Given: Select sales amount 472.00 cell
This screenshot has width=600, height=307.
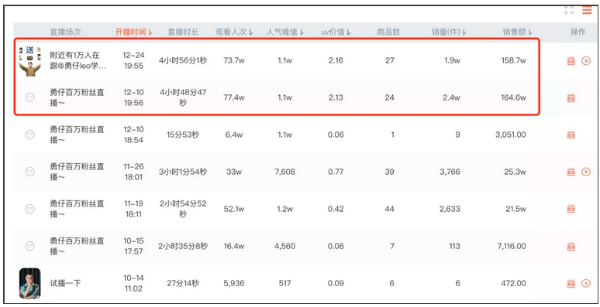Looking at the screenshot, I should (513, 283).
